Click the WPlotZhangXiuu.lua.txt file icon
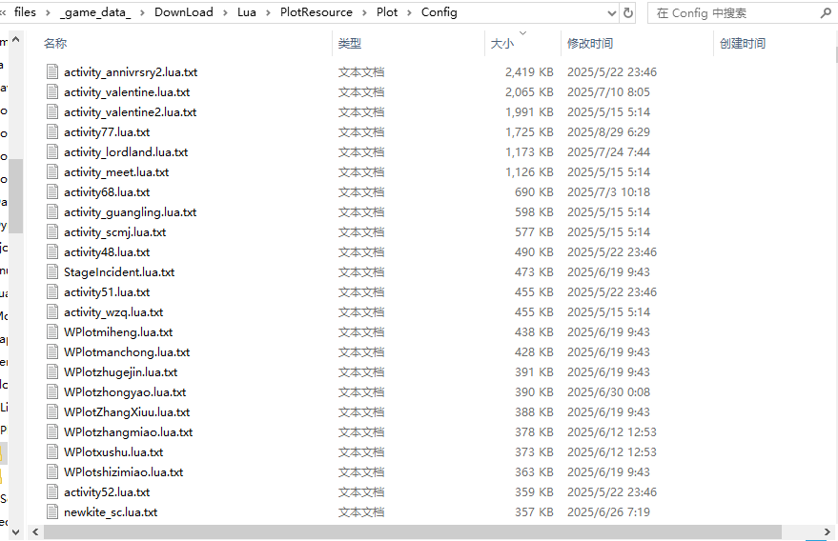 52,412
